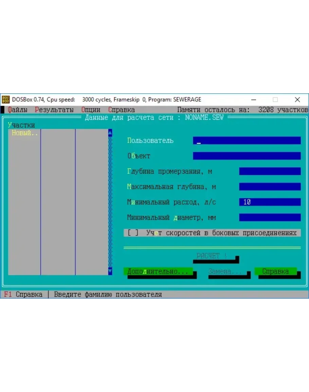This screenshot has height=392, width=309.
Task: Focus the Минимальный расход field containing 10
Action: tap(270, 202)
